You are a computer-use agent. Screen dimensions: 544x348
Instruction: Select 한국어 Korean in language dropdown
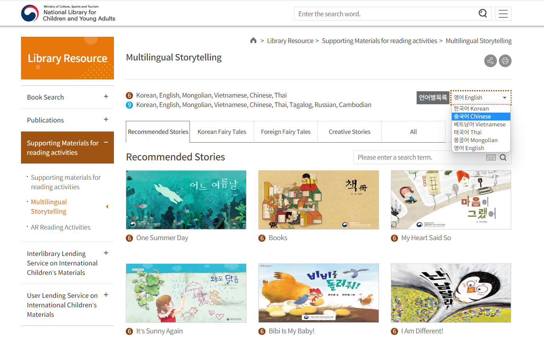[x=481, y=109]
